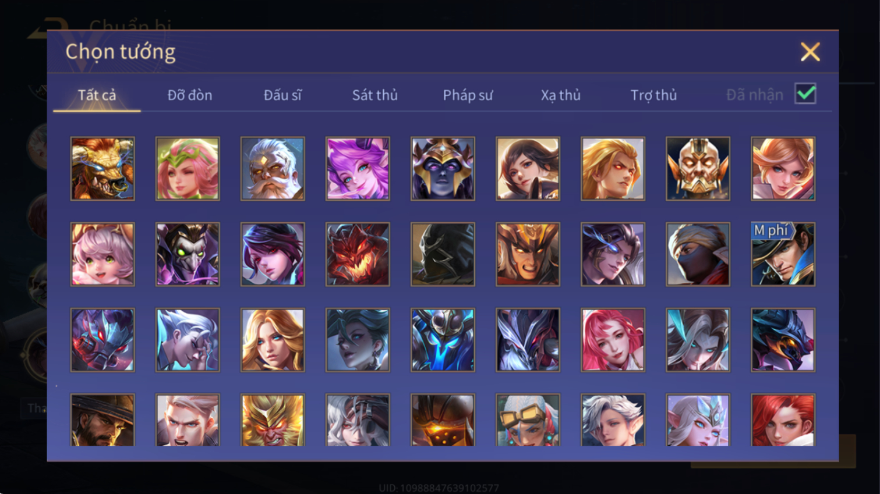Select the hero marked 'M phí'

(x=783, y=254)
